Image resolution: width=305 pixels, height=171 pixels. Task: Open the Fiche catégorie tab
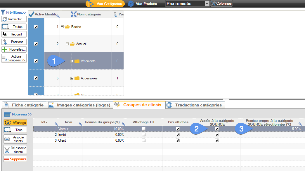25,105
